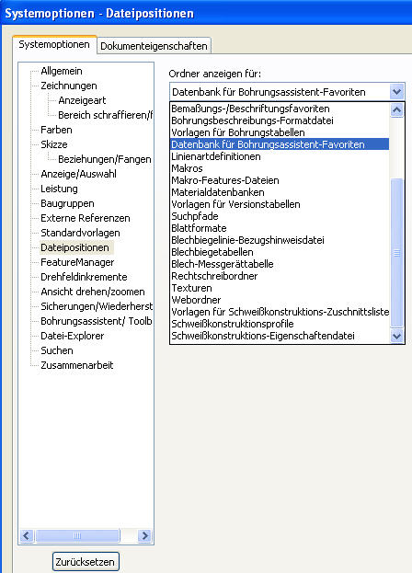412x573 pixels.
Task: Open the FeatureManager options entry
Action: (x=77, y=262)
